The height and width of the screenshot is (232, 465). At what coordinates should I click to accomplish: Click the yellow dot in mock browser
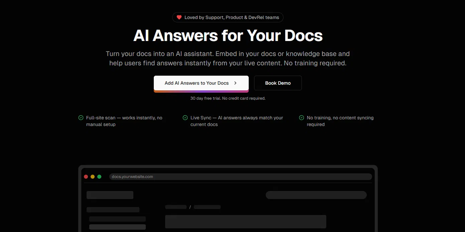93,177
